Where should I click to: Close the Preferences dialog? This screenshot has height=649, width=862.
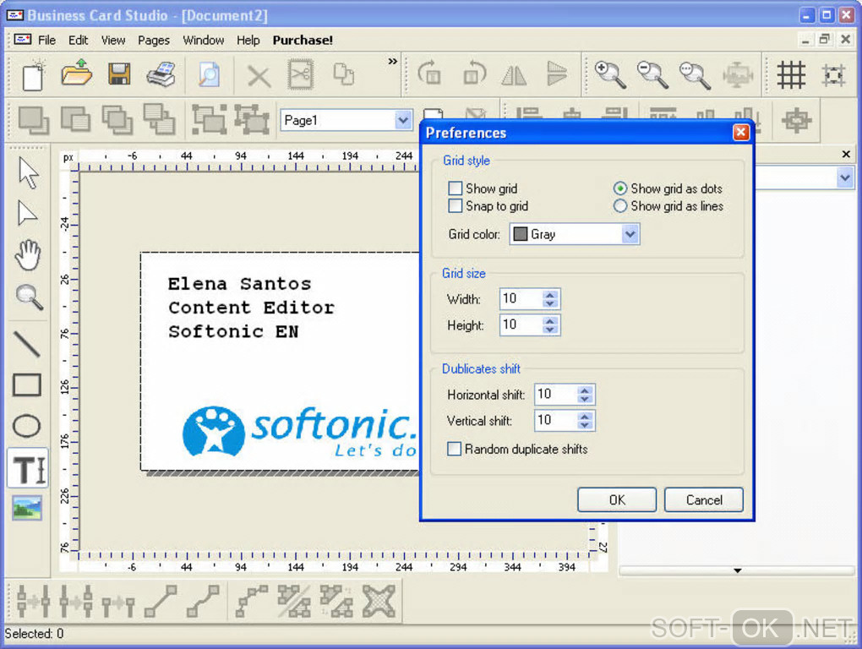[x=740, y=132]
